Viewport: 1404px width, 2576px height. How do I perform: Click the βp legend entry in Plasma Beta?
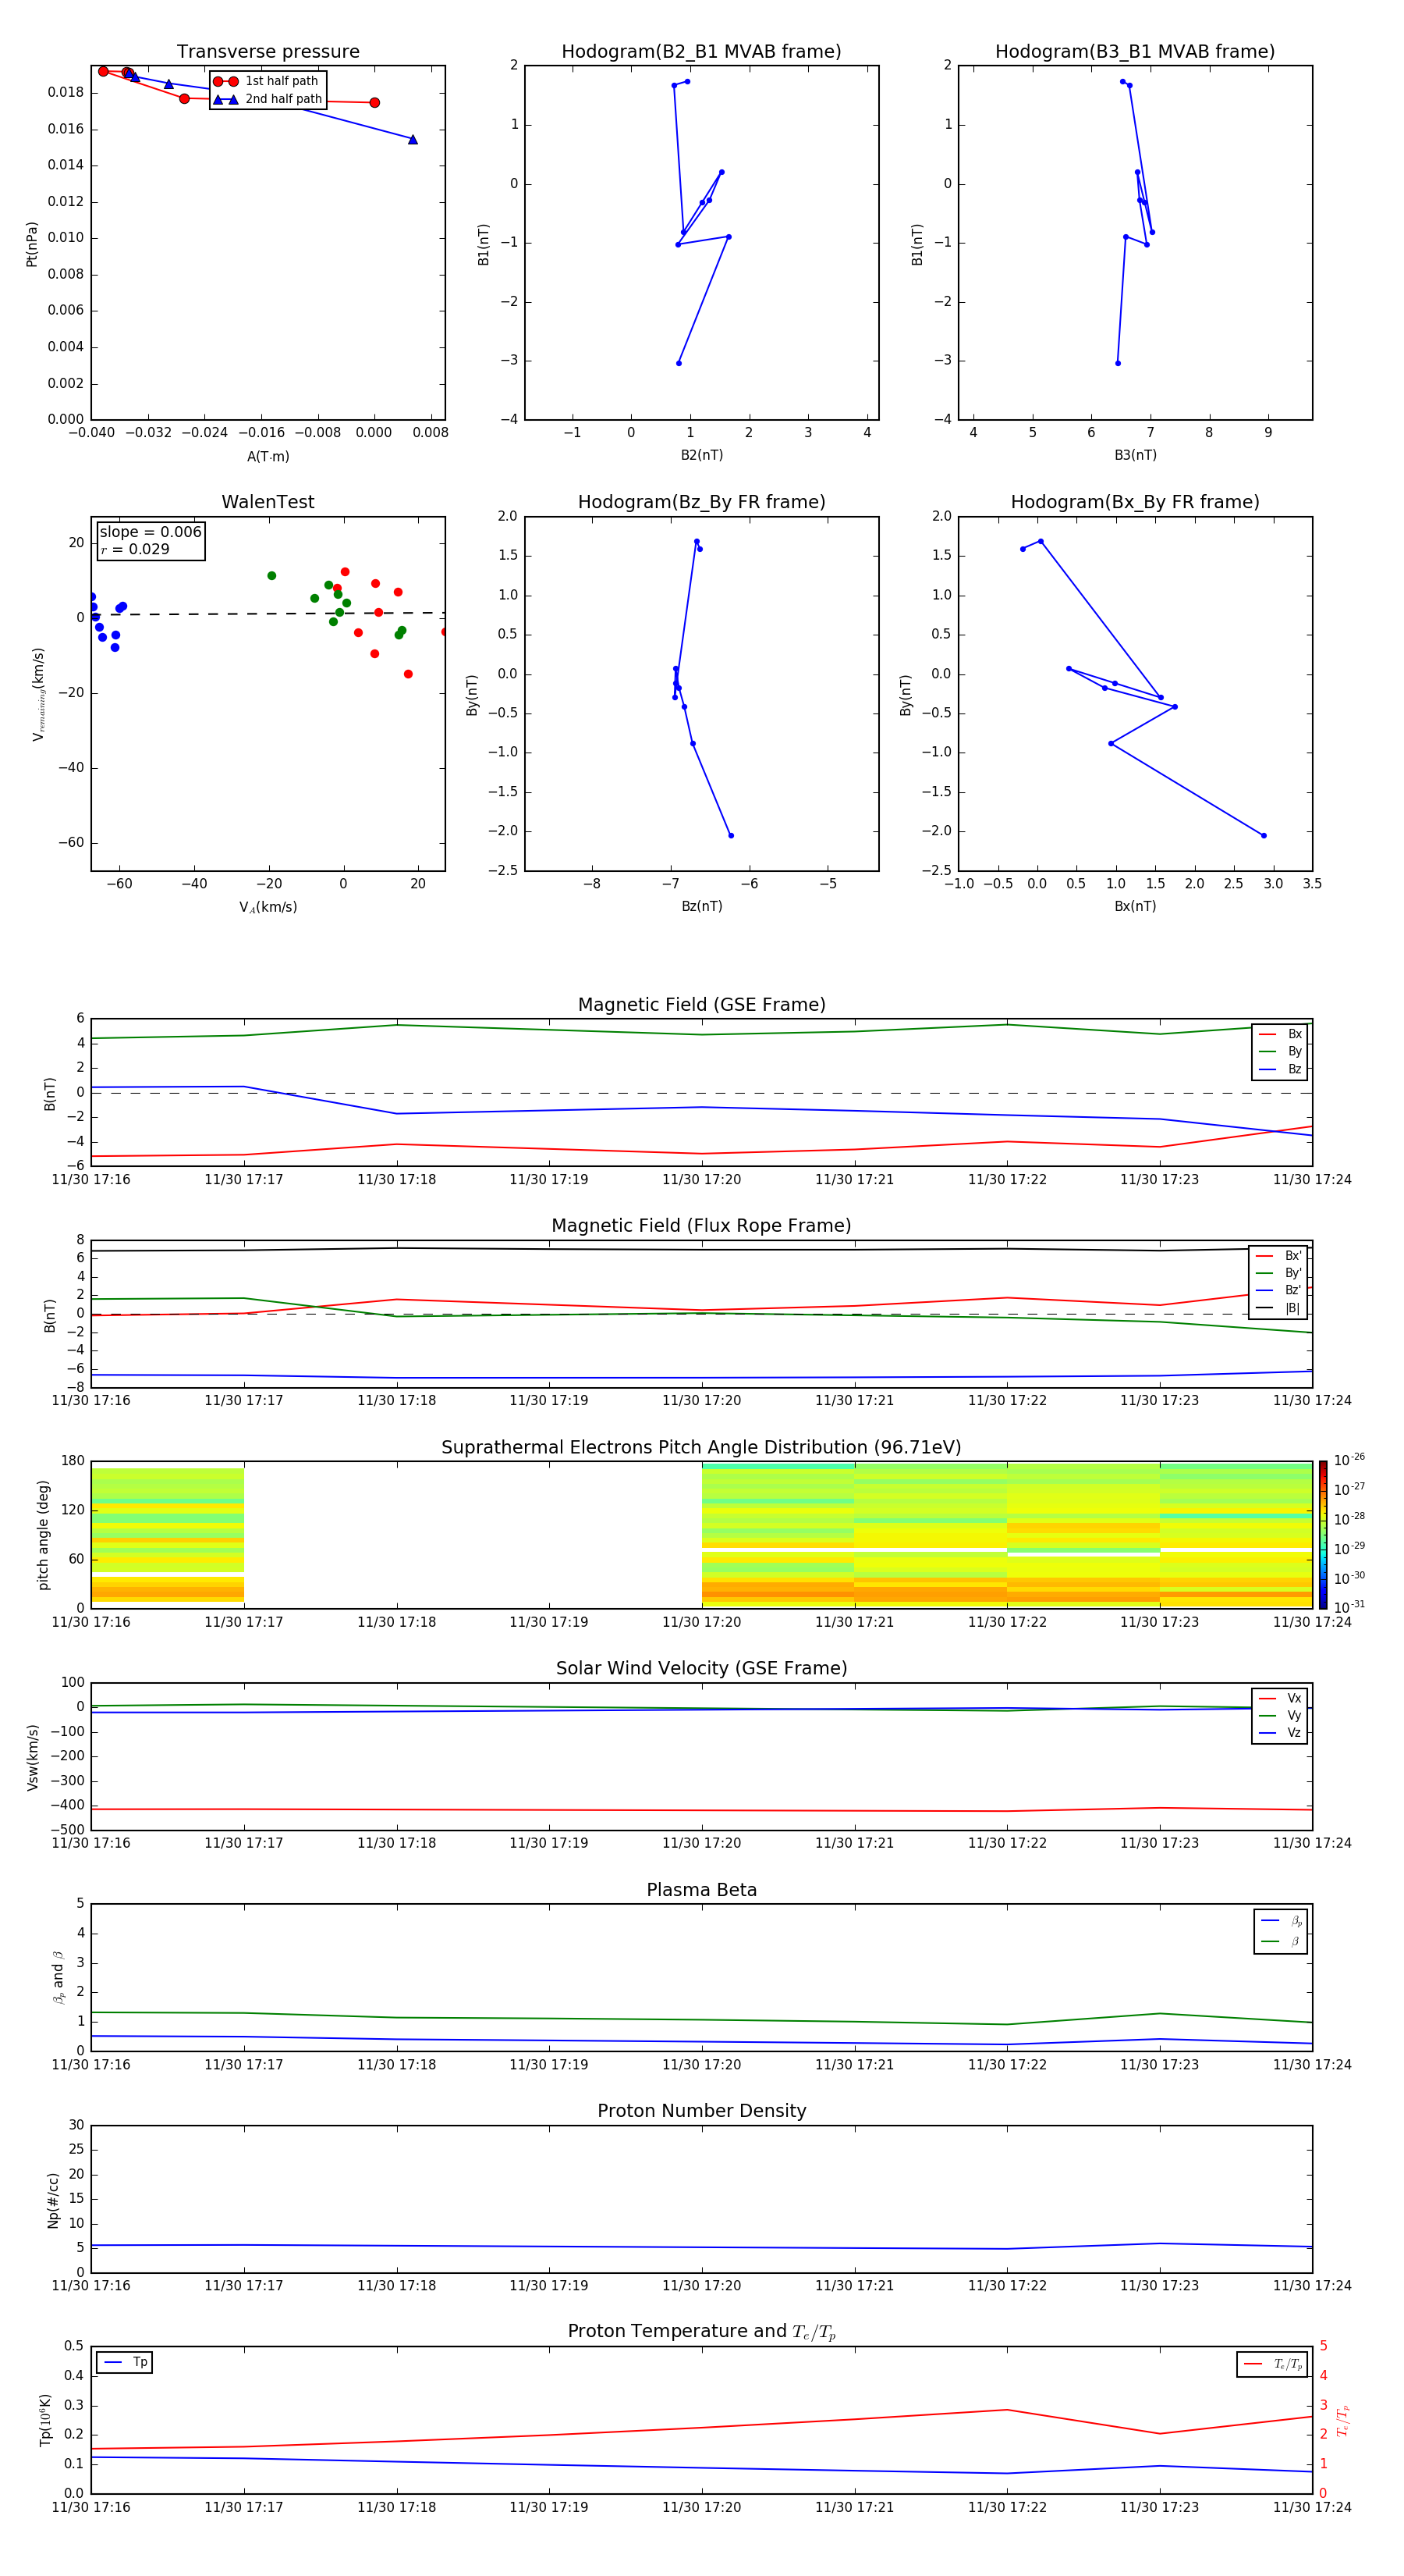click(x=1282, y=1921)
